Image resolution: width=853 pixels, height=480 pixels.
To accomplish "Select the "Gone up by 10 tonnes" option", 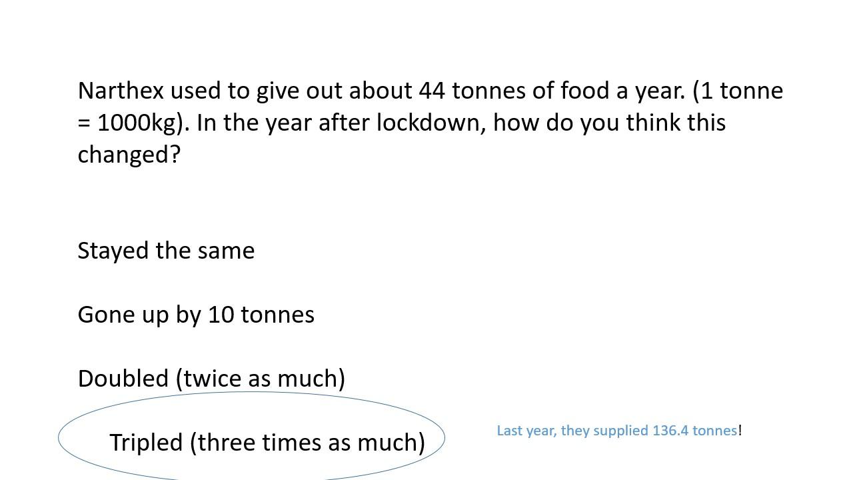I will [196, 315].
